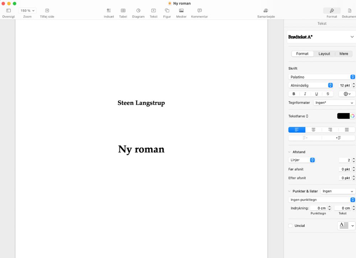Click the increase indent button

tap(338, 138)
